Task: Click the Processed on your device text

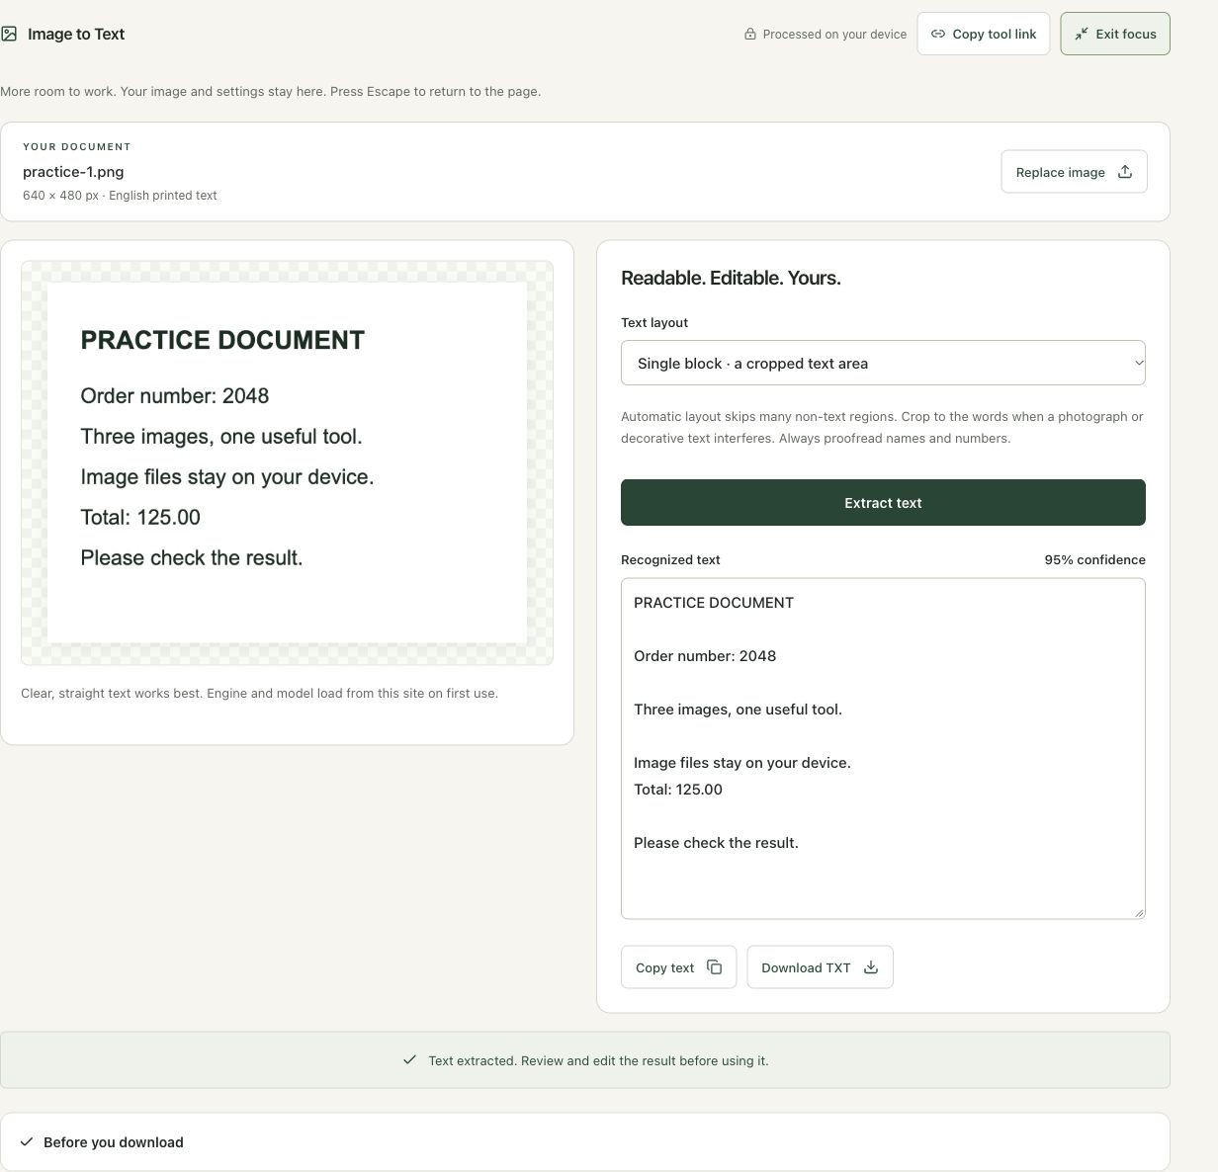Action: [x=834, y=34]
